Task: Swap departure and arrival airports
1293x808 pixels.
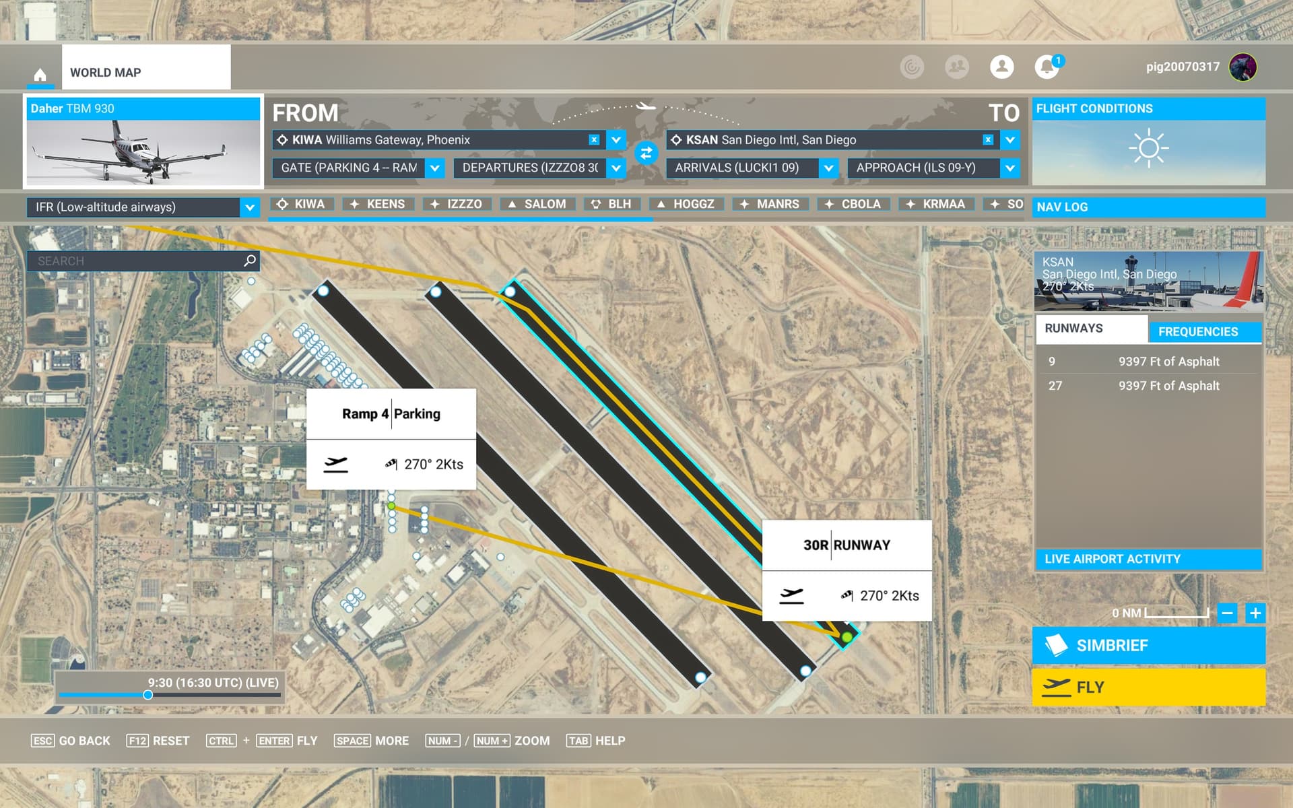Action: coord(646,153)
